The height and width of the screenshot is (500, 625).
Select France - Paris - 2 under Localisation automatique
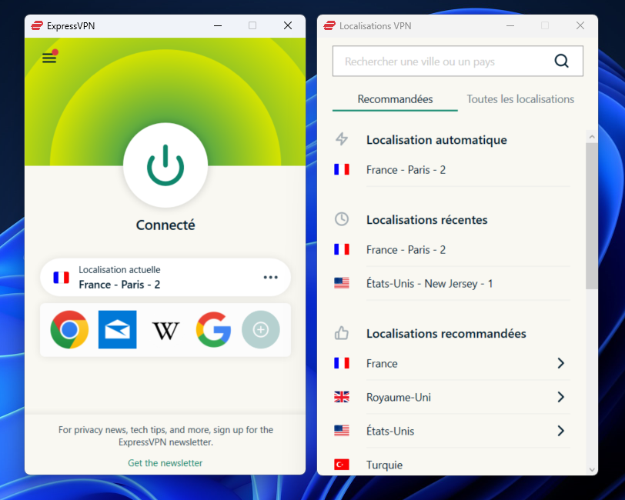click(x=452, y=170)
